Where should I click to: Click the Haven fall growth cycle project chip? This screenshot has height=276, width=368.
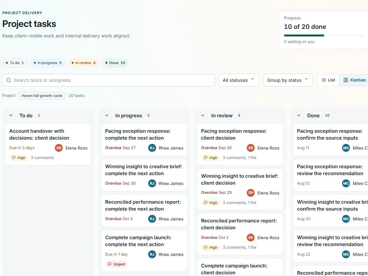42,96
